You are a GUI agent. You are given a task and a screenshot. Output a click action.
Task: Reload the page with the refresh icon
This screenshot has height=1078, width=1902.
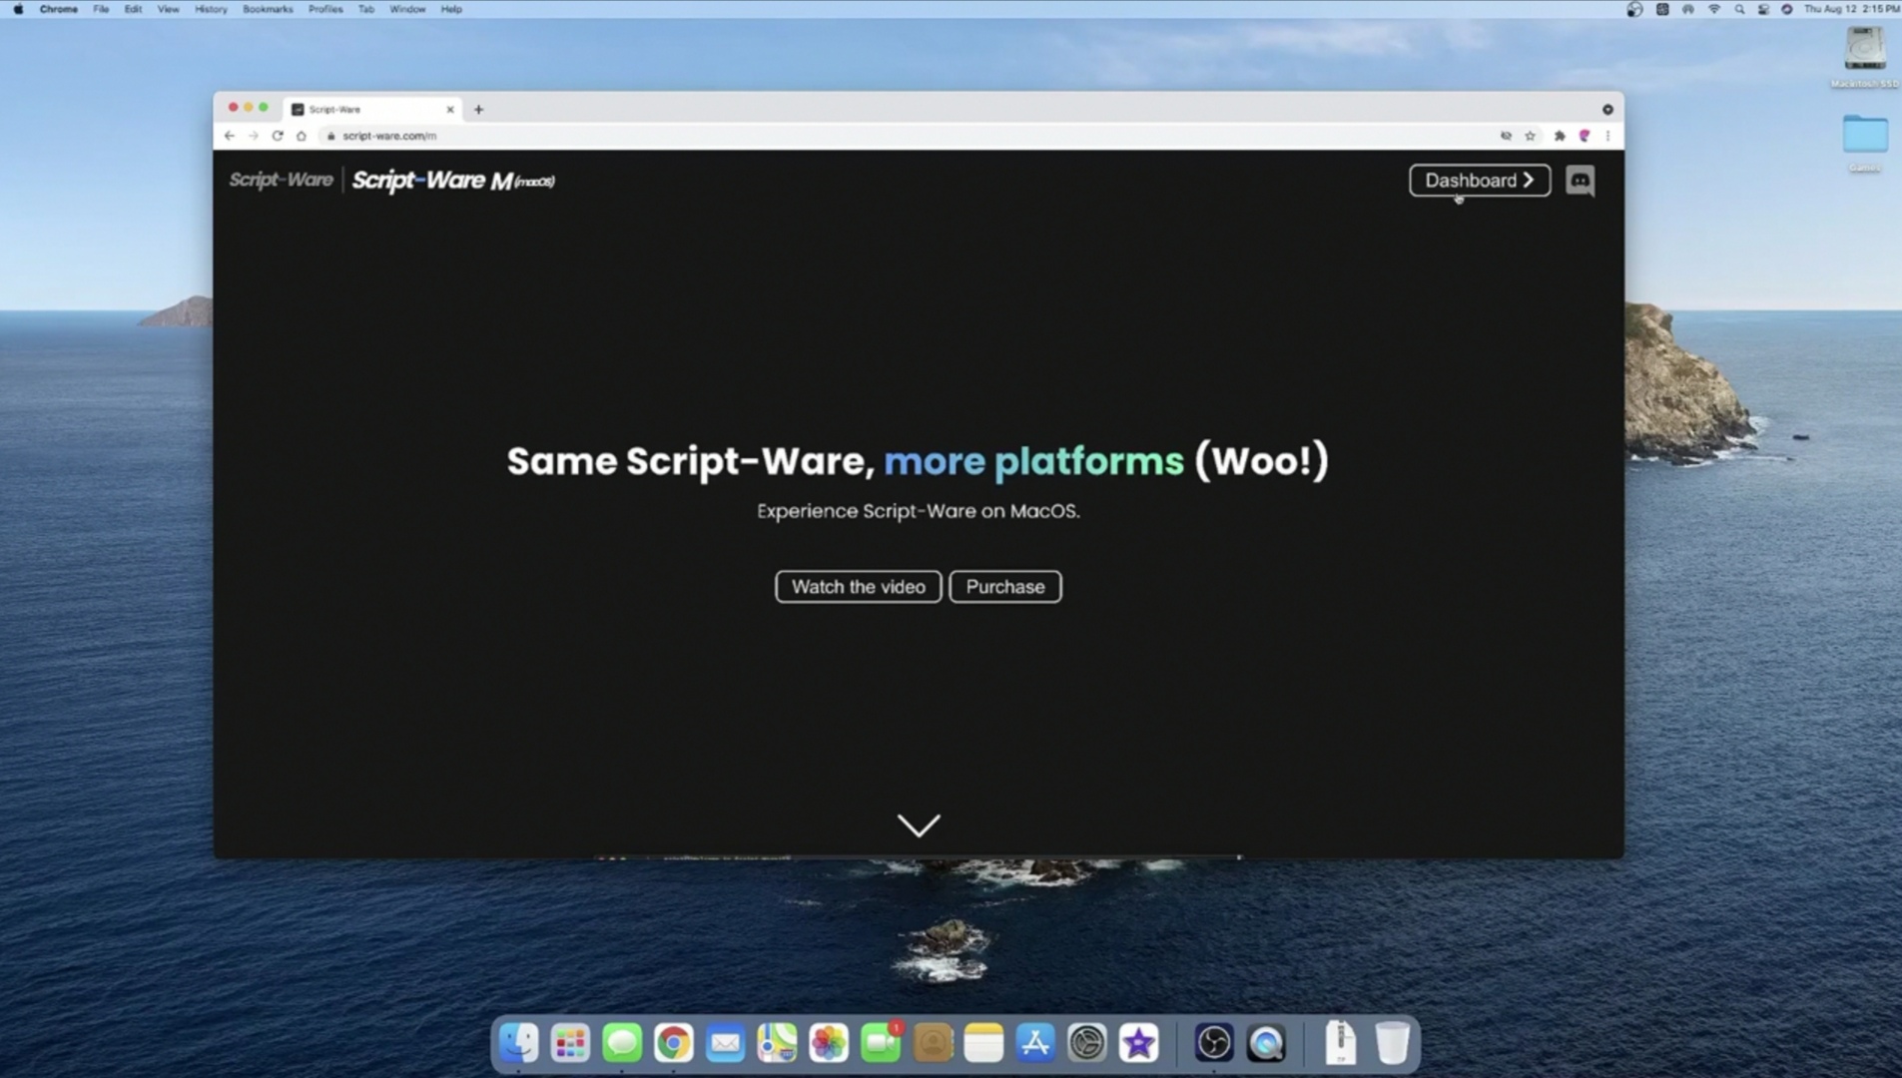point(278,136)
